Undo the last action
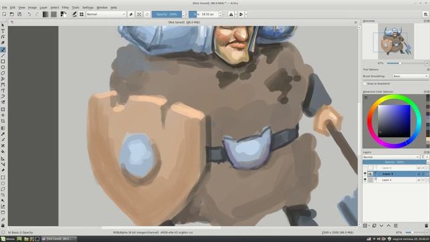Screen dimensions: 430x242 29,14
